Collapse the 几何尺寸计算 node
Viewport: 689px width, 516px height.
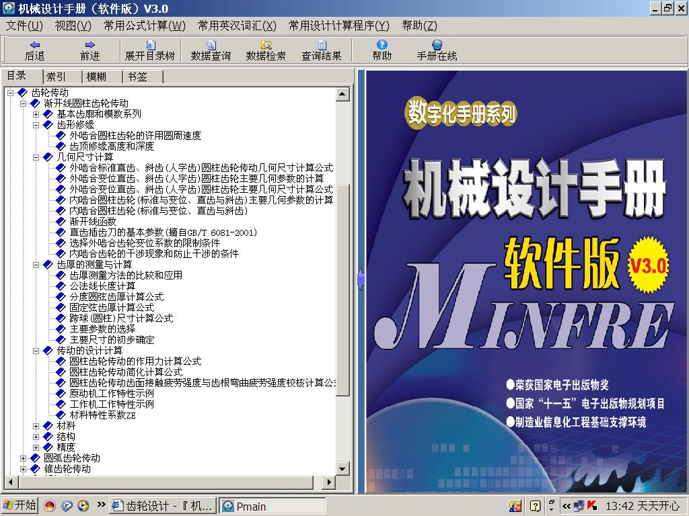(x=36, y=157)
